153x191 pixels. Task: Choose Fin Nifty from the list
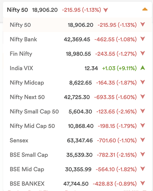(x=77, y=54)
